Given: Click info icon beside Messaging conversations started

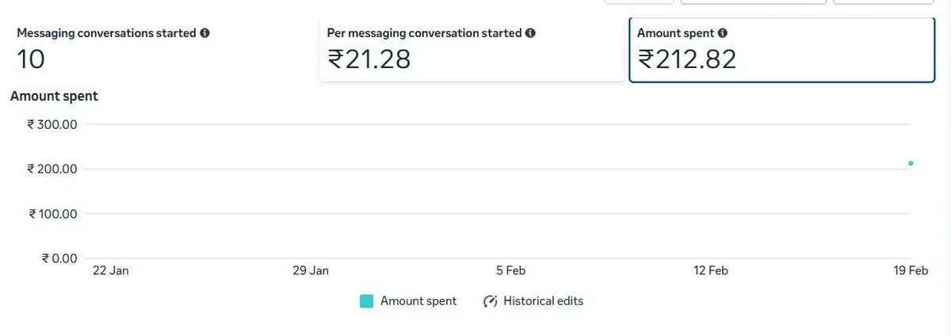Looking at the screenshot, I should pos(204,33).
